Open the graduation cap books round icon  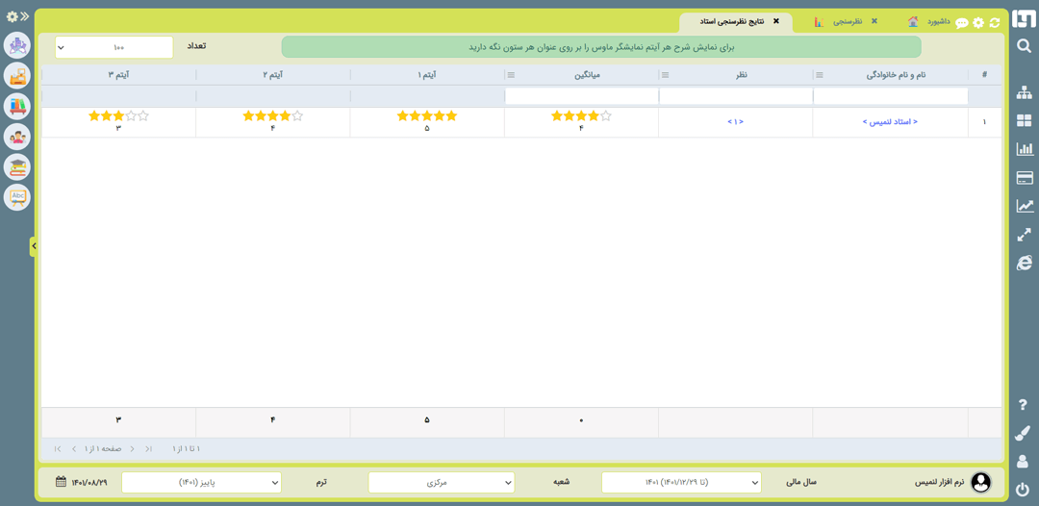point(17,166)
